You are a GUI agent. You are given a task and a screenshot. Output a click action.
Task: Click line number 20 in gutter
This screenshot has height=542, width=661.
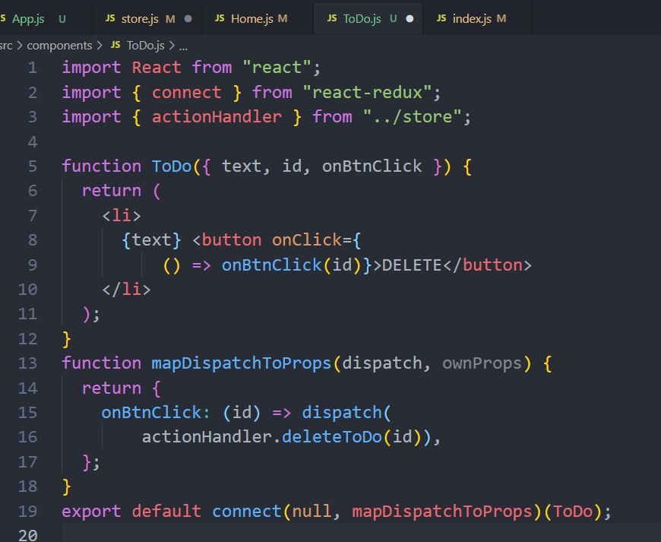27,536
